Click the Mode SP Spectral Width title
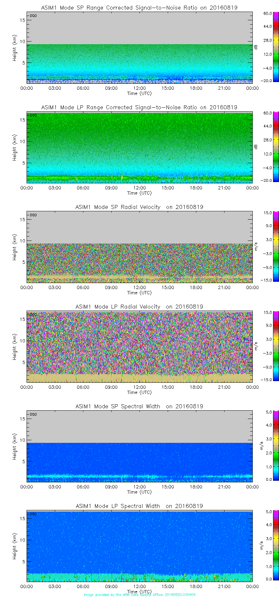The width and height of the screenshot is (279, 598). (x=139, y=406)
